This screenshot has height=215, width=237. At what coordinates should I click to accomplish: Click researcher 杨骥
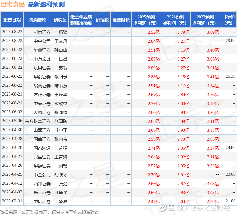pos(63,32)
